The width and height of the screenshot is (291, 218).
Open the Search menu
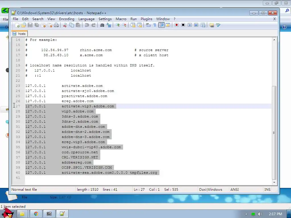click(38, 19)
